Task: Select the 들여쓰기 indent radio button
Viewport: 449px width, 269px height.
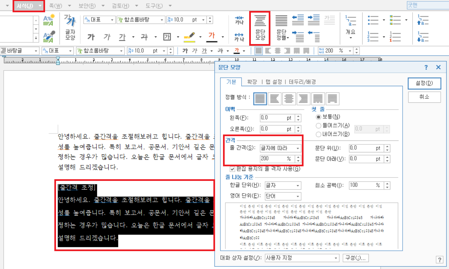Action: click(x=319, y=126)
